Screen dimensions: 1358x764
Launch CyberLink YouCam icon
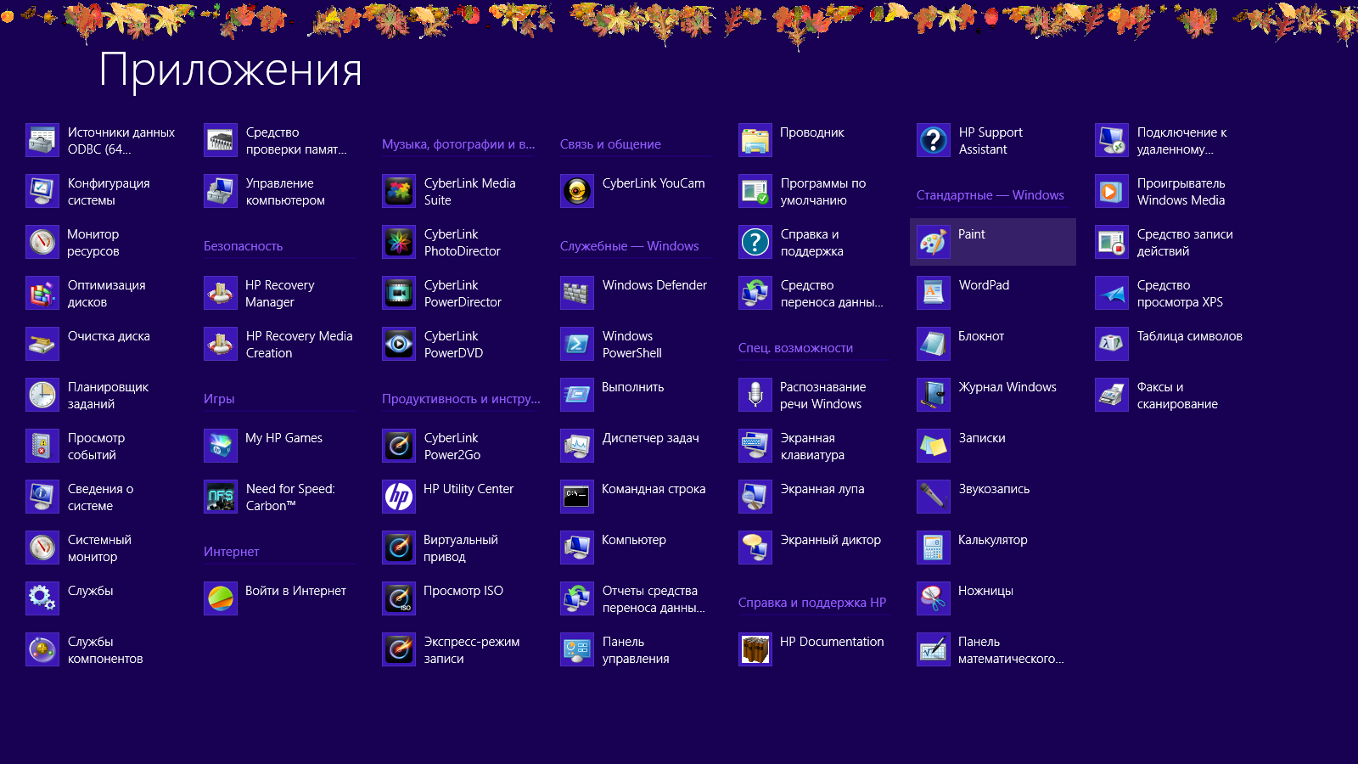[577, 191]
